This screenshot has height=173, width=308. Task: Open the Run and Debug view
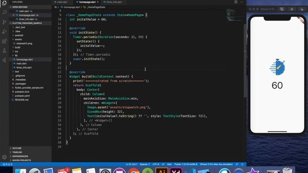tap(4, 31)
